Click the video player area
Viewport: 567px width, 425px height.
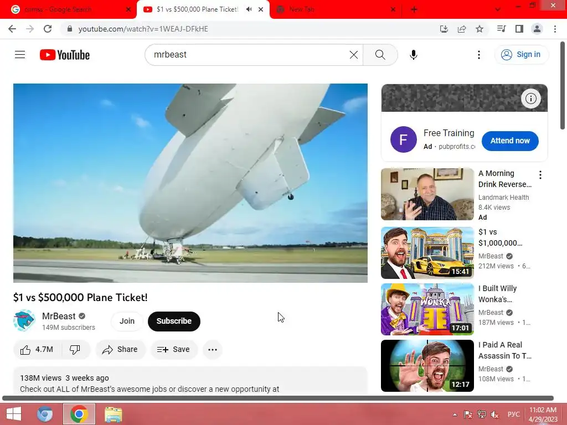[x=190, y=183]
